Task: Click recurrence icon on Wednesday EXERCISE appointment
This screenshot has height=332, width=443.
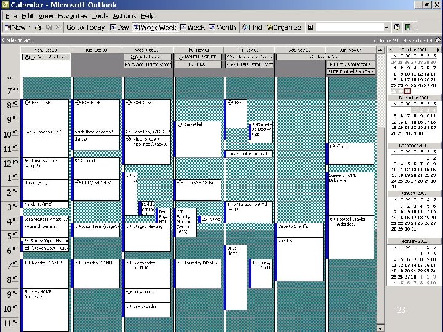Action: click(x=129, y=103)
